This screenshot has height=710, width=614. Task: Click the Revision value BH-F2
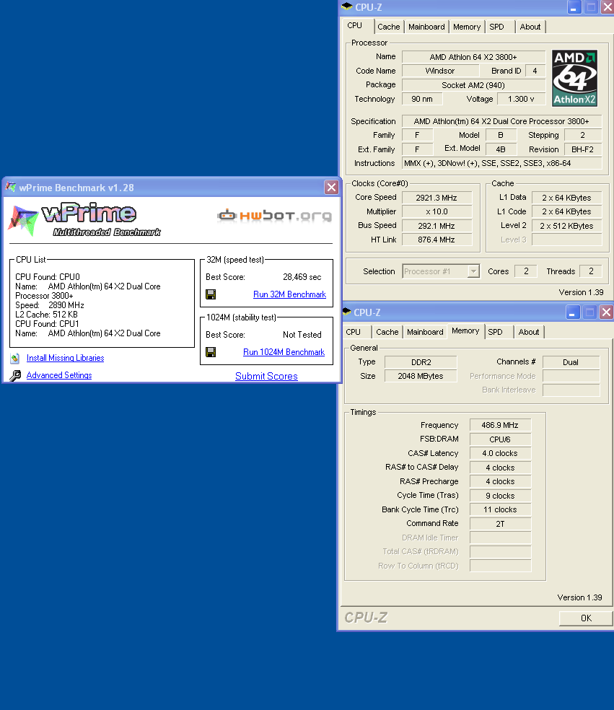[x=583, y=149]
